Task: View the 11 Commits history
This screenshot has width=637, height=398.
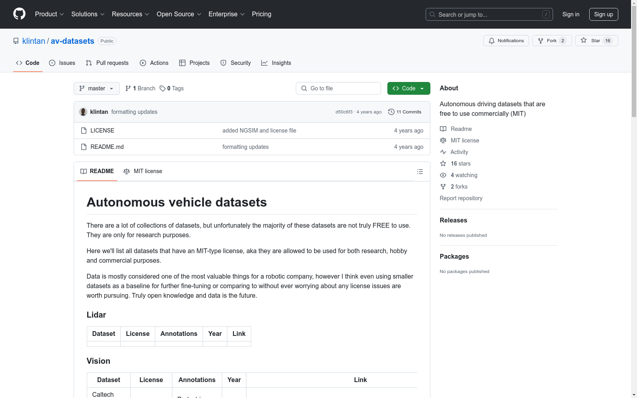Action: click(404, 112)
